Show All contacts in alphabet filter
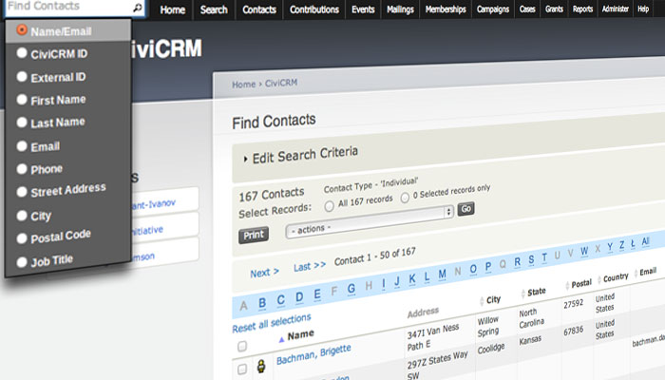Screen dimensions: 665x380 [645, 241]
